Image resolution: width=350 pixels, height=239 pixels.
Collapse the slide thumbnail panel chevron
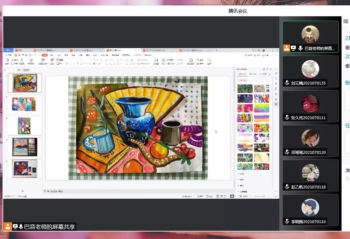(x=5, y=70)
